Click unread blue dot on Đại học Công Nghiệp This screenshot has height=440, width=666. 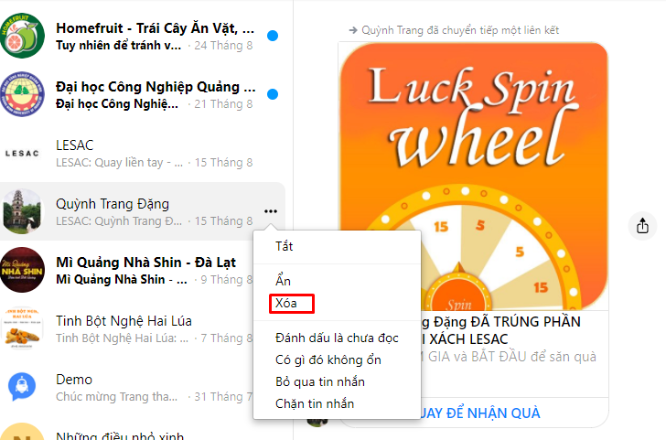[273, 94]
